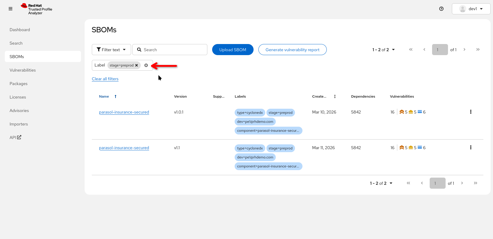Click high severity icon in v1.0.1 row

401,112
